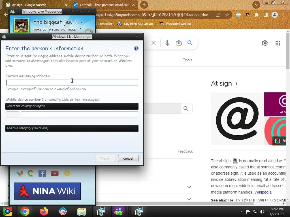
Task: Switch to the Outlook tab
Action: [104, 5]
